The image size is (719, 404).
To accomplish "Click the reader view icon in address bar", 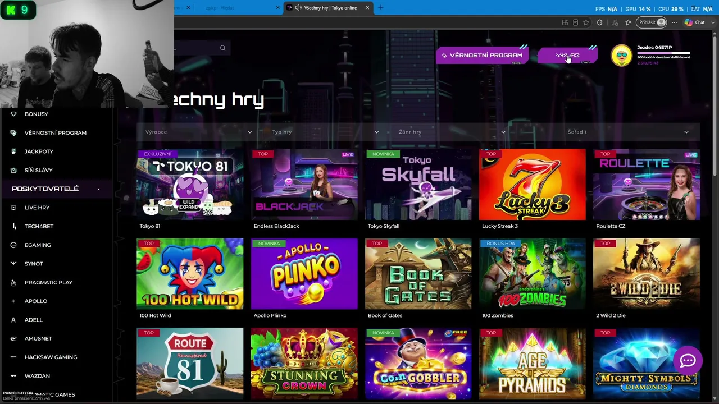I will pos(576,22).
